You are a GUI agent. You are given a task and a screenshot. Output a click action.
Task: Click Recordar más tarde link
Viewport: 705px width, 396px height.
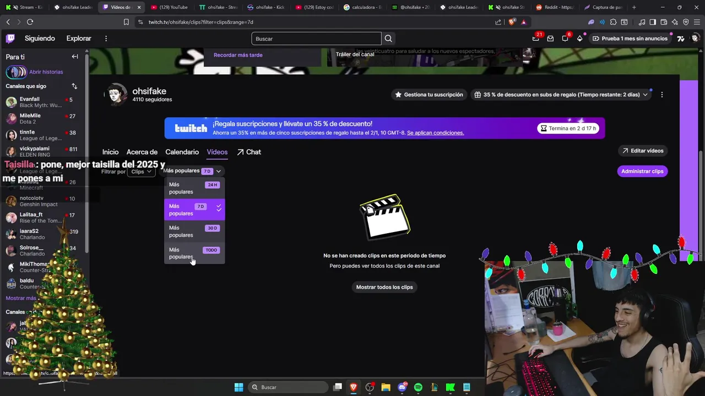238,55
